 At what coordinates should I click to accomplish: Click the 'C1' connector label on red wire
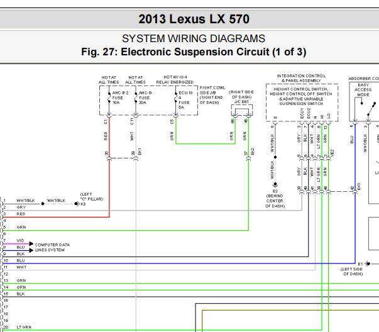click(106, 121)
